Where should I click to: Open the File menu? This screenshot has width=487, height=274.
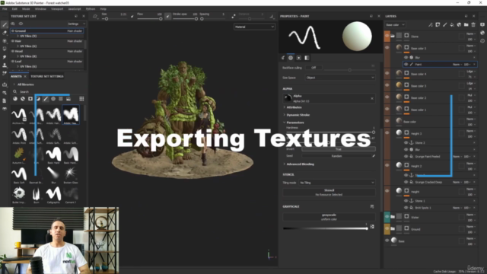5,9
